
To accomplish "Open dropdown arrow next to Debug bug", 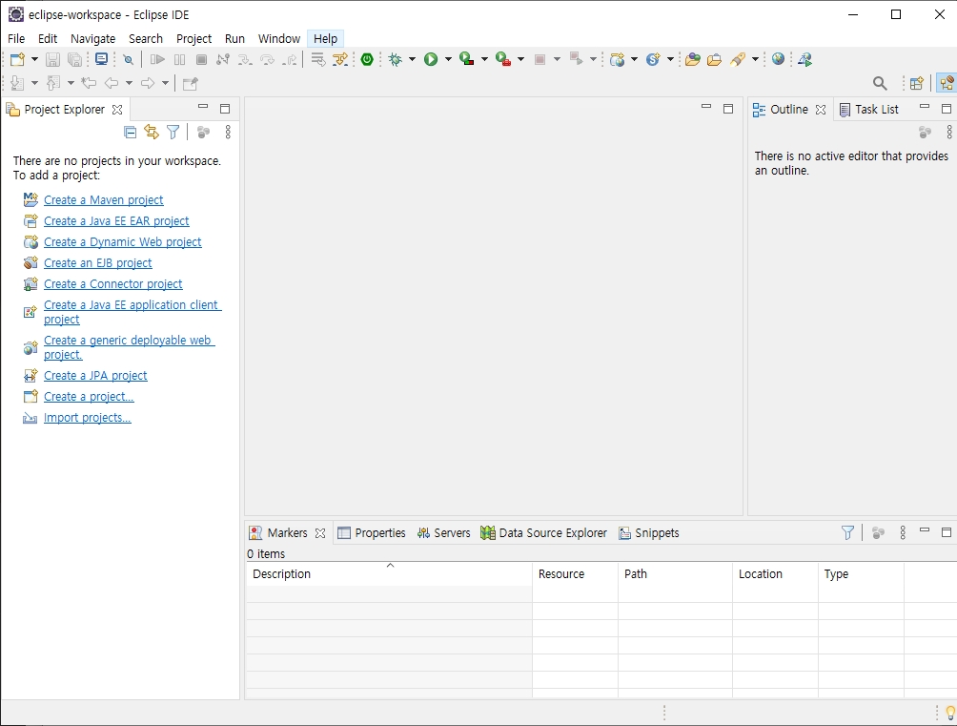I will click(412, 59).
